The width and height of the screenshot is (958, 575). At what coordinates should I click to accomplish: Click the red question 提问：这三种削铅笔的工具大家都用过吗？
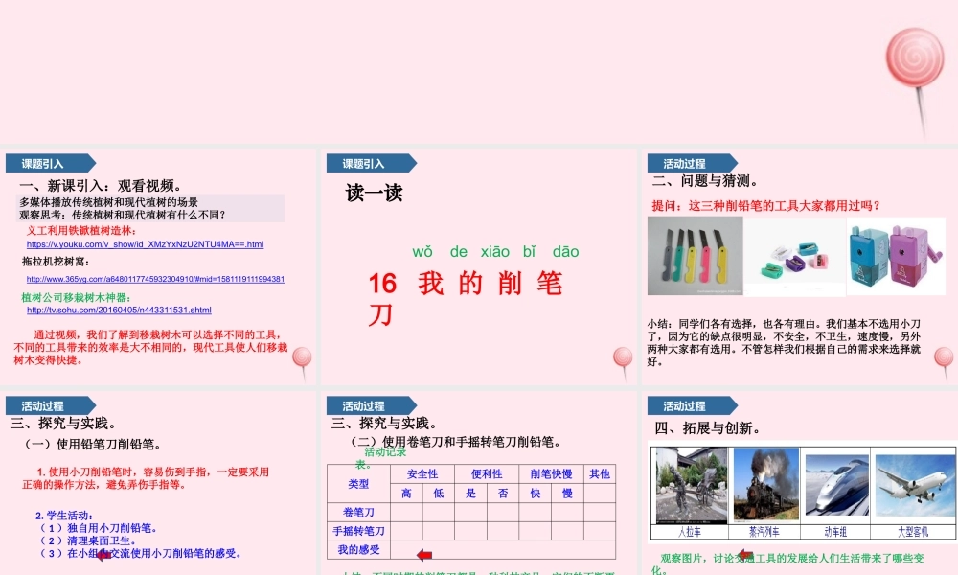[766, 206]
